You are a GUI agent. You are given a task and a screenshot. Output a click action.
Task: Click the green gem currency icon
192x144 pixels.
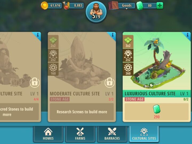(x=140, y=6)
